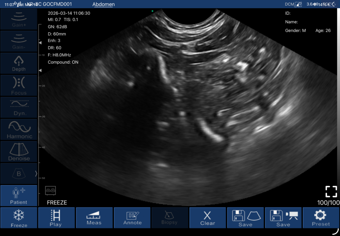Select the upper focus marker triangle
This screenshot has width=340, height=236.
pos(40,43)
